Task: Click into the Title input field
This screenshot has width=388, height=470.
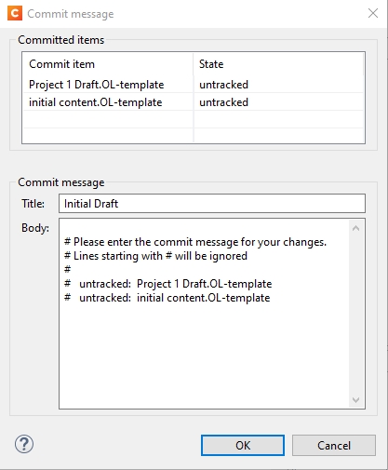Action: (212, 204)
